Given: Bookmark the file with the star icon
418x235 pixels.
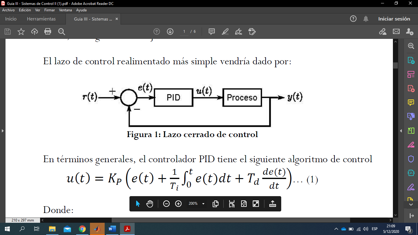Looking at the screenshot, I should (x=21, y=32).
